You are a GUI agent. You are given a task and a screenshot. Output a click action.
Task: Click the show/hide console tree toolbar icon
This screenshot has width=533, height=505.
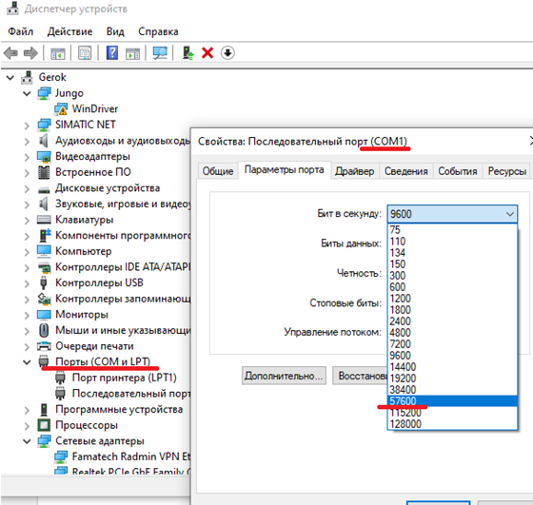pyautogui.click(x=57, y=53)
